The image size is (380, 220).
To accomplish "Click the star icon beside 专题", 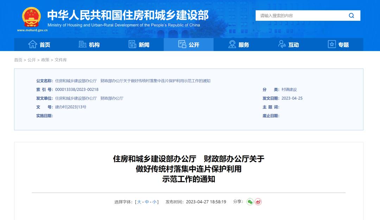I will coord(332,44).
